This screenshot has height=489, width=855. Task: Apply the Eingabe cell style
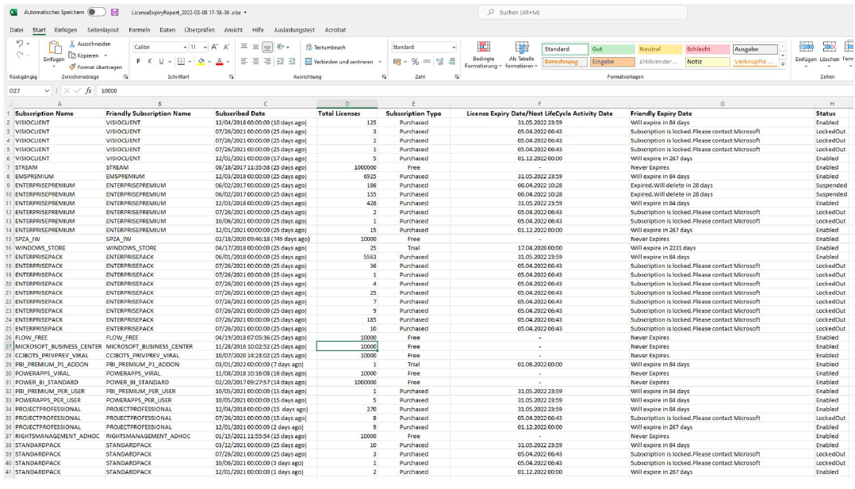coord(612,62)
